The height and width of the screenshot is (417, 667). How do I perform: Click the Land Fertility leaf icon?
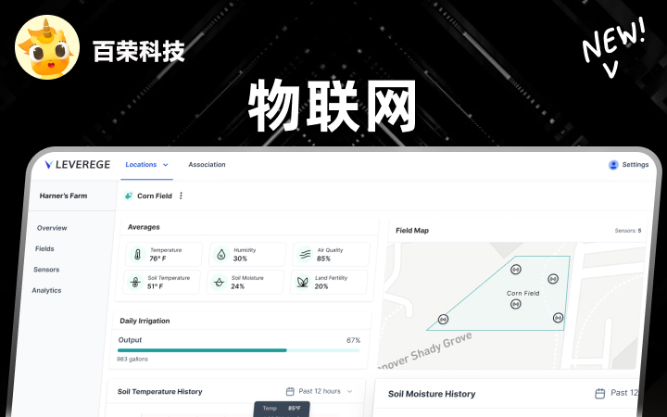[303, 282]
